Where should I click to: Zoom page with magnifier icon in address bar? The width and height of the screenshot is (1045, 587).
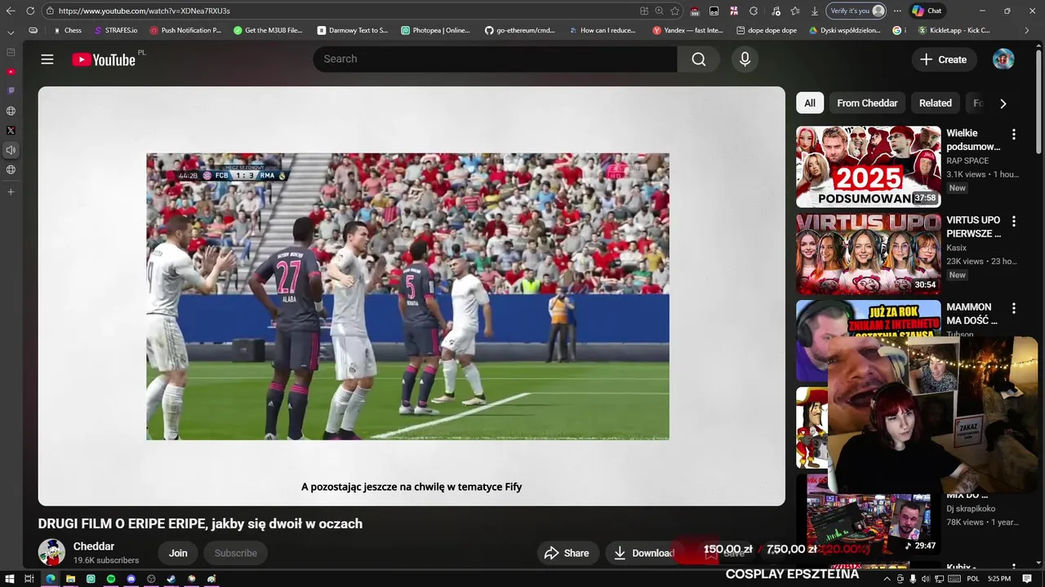pyautogui.click(x=659, y=11)
